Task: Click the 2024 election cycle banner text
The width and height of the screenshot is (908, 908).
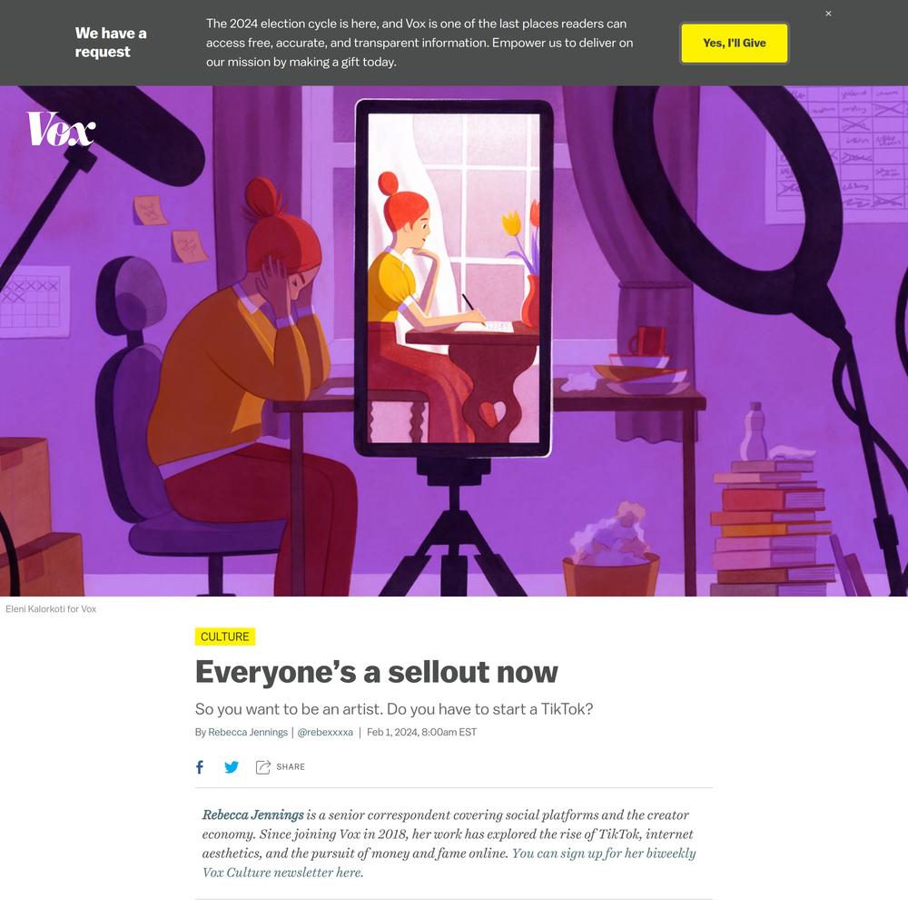Action: [419, 43]
